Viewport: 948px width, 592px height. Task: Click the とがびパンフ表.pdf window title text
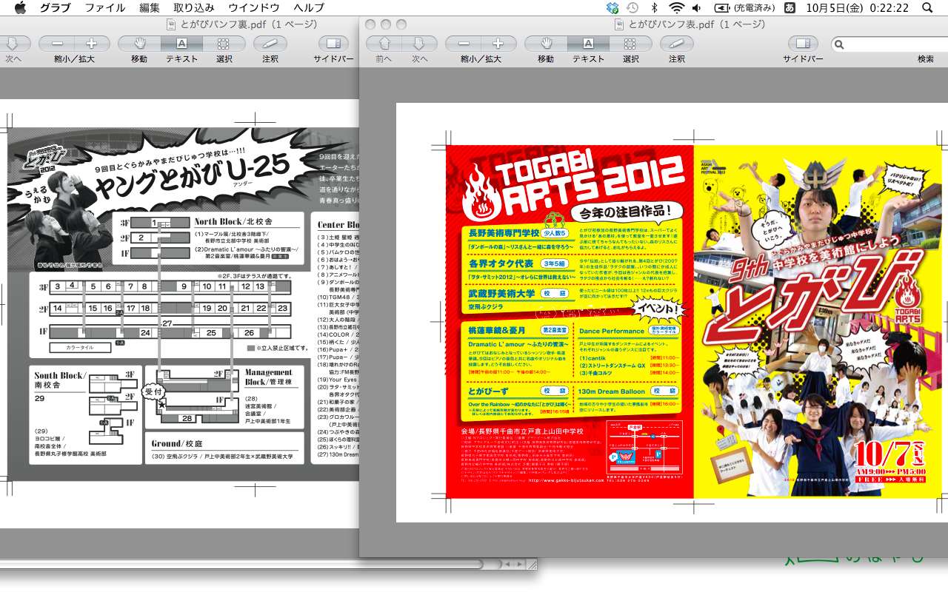[696, 24]
